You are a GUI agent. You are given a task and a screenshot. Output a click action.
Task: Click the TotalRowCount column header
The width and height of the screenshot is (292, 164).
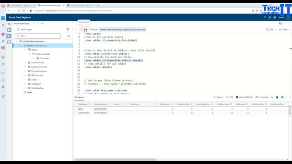point(223,104)
